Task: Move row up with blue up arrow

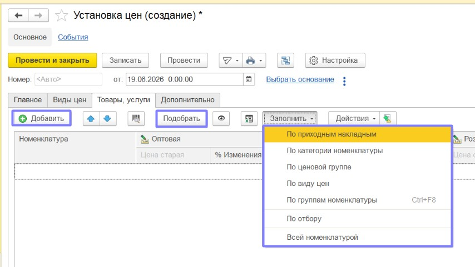Action: [91, 119]
